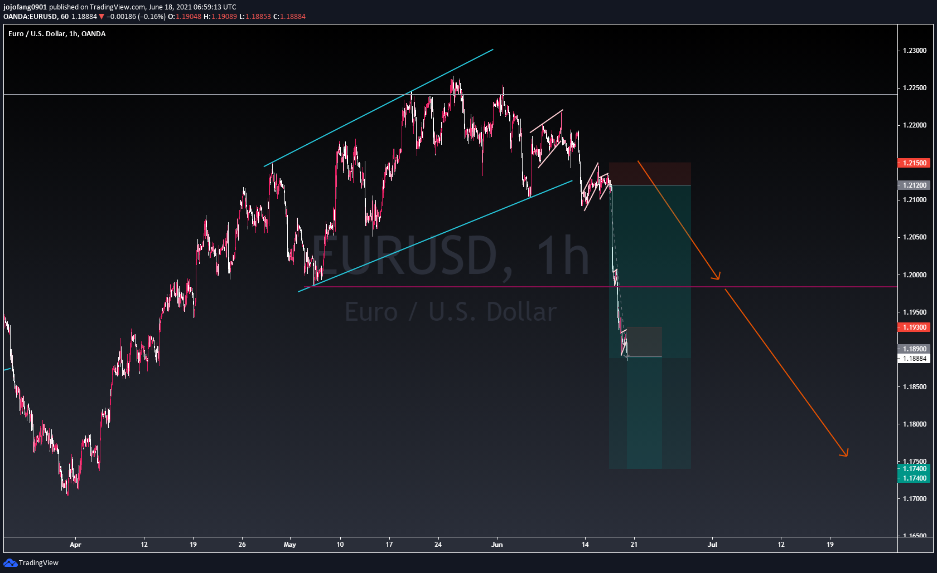Click the 1.20500 price axis tick
The image size is (937, 573).
(915, 237)
